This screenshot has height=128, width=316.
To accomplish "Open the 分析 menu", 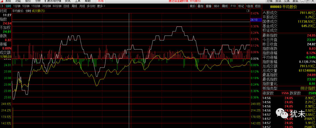I will pyautogui.click(x=38, y=1).
